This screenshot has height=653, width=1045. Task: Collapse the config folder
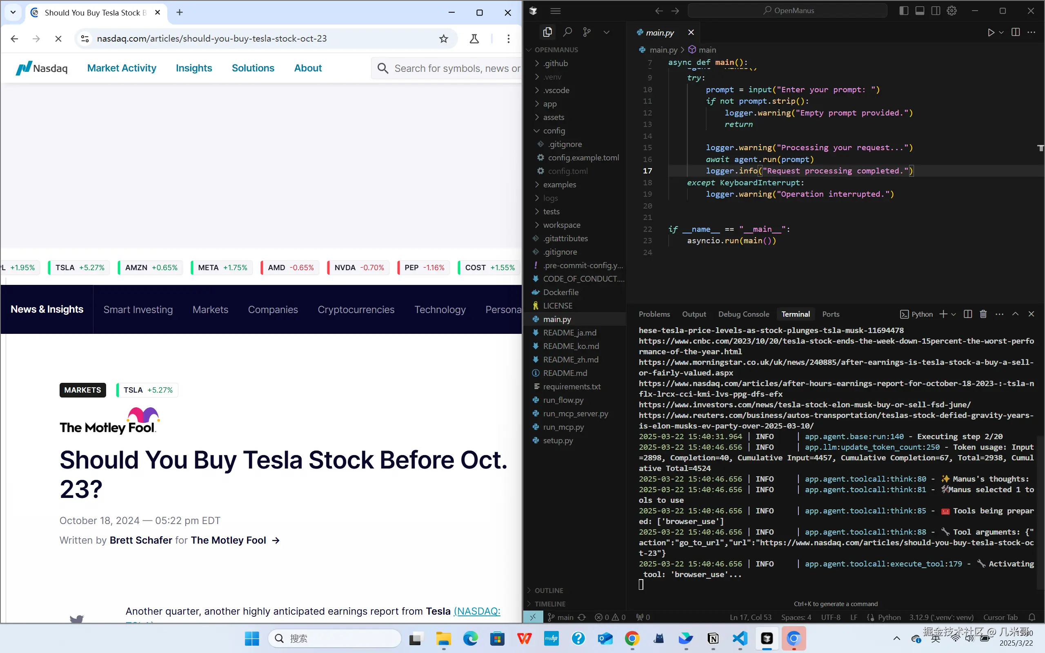[554, 131]
